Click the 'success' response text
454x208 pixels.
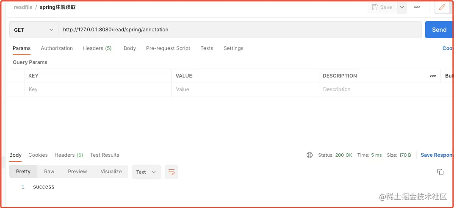pyautogui.click(x=44, y=187)
